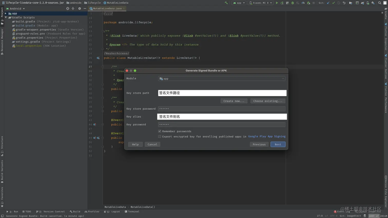Open the Xiaomi MI 8 device dropdown
Viewport: 388px width, 218px height.
coord(261,3)
